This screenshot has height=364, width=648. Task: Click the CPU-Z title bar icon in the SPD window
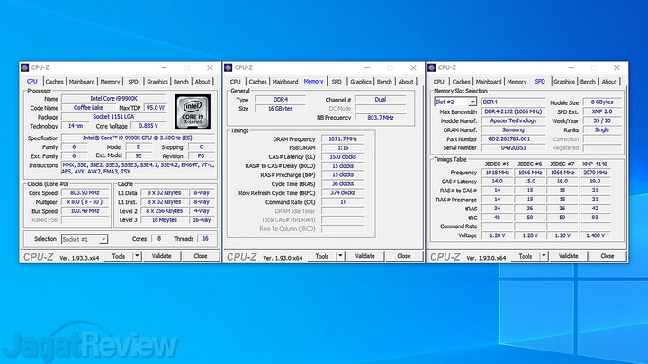(435, 68)
